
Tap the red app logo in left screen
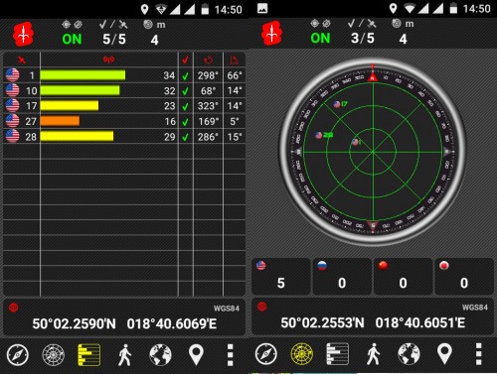pyautogui.click(x=23, y=34)
